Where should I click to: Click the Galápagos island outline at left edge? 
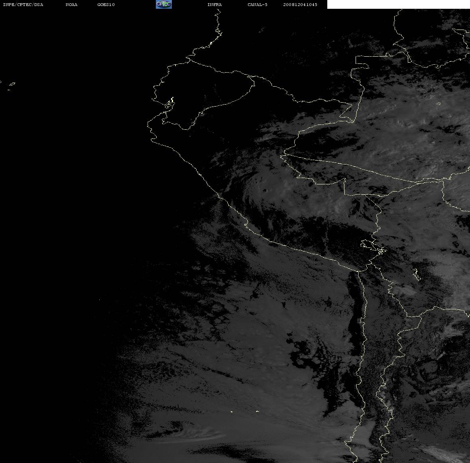pyautogui.click(x=12, y=84)
